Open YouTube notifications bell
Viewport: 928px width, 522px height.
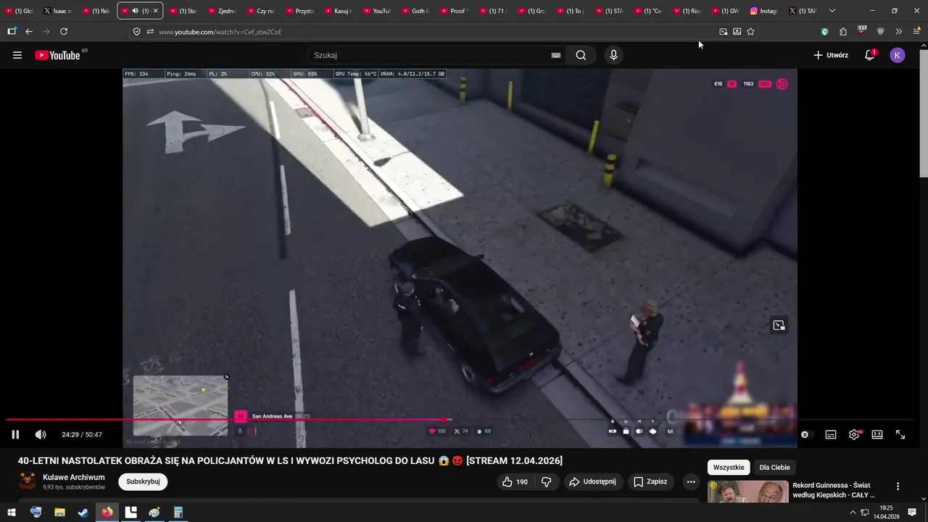[869, 55]
